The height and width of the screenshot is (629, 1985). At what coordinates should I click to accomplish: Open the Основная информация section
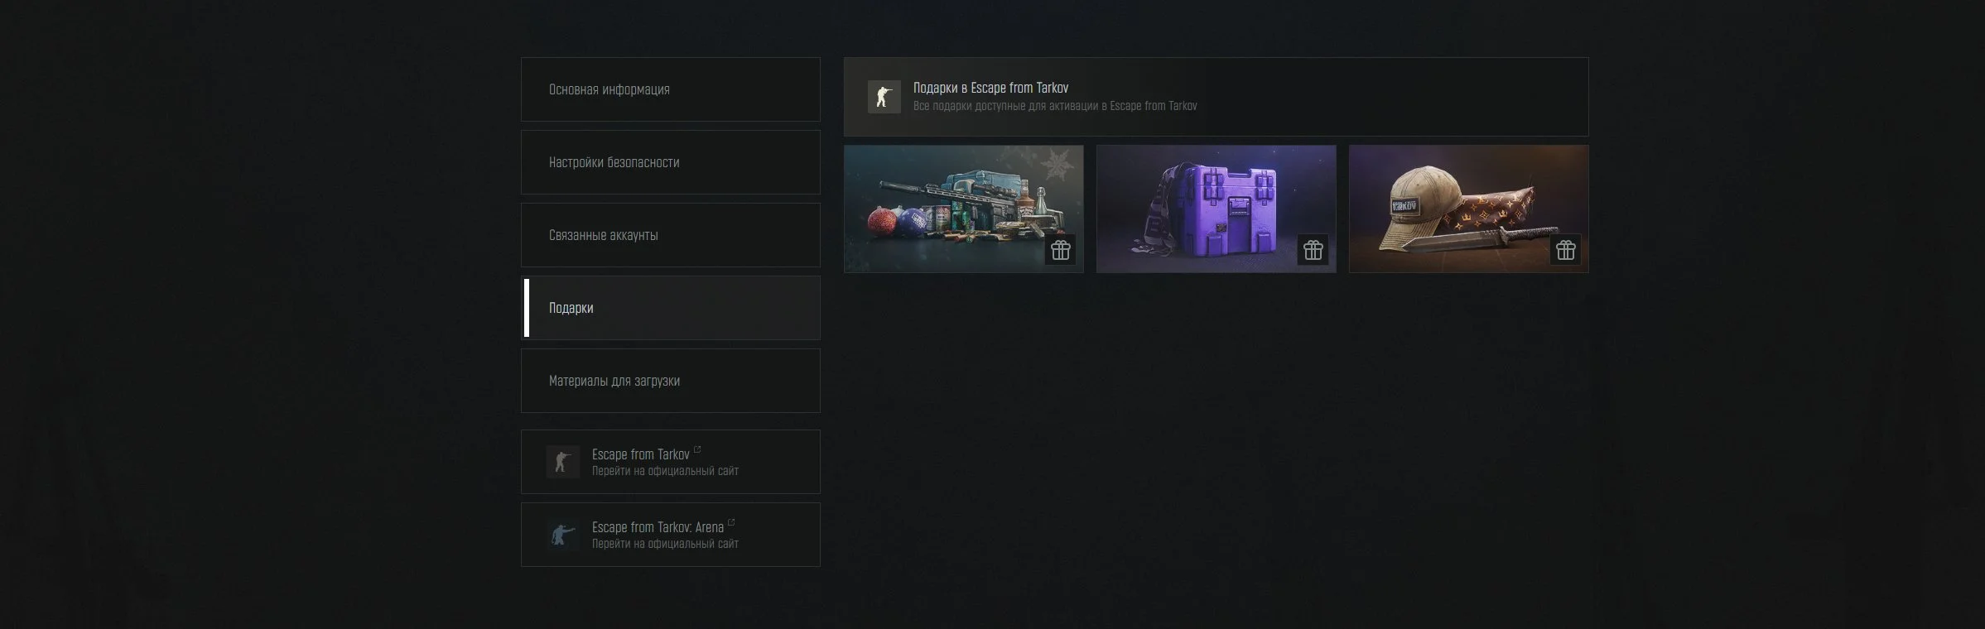(x=670, y=89)
